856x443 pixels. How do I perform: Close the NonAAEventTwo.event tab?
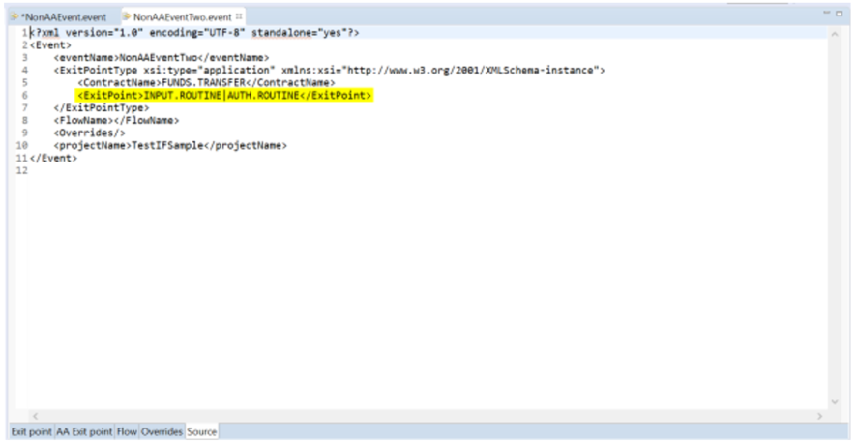click(x=239, y=16)
